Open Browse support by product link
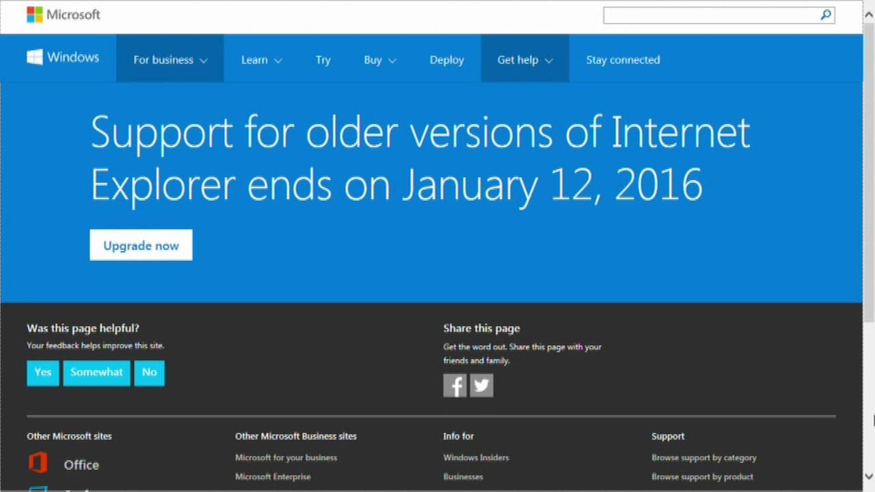This screenshot has width=875, height=492. pos(702,477)
